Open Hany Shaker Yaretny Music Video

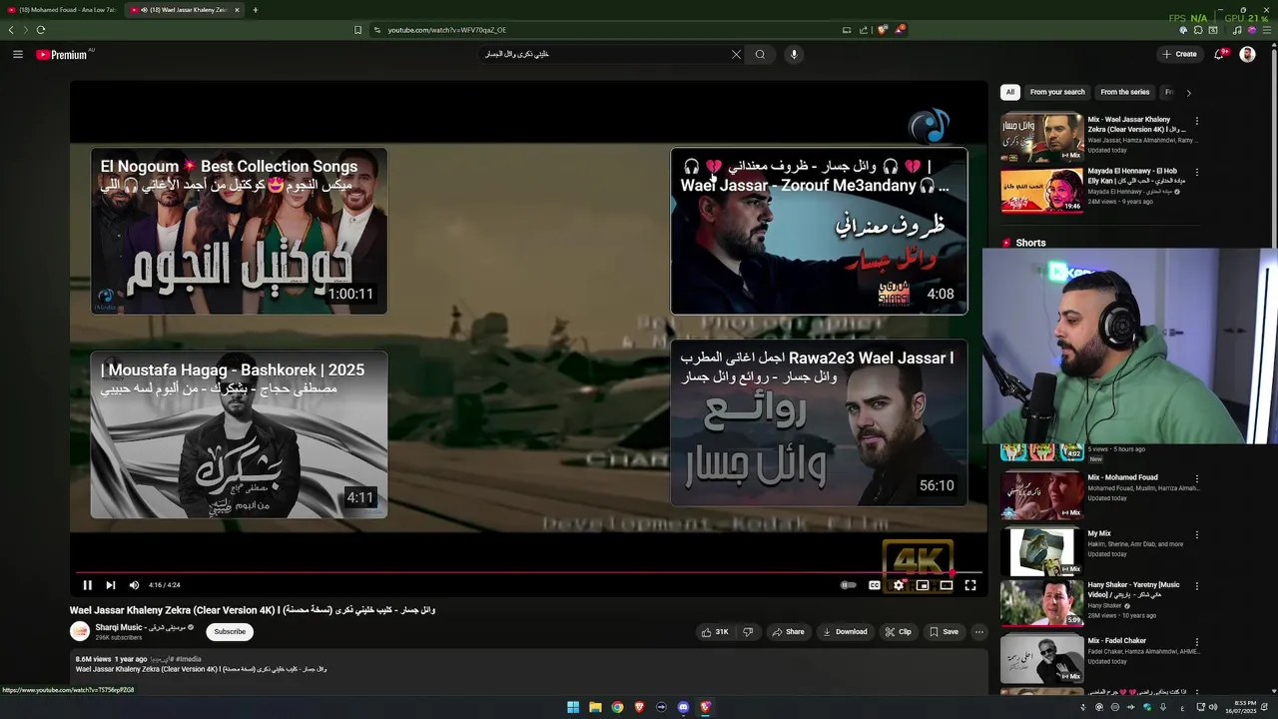pyautogui.click(x=1133, y=589)
